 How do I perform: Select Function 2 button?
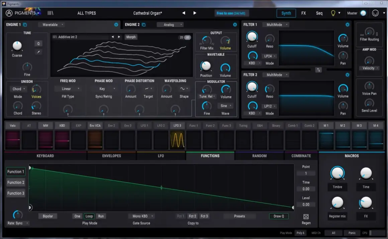point(16,183)
